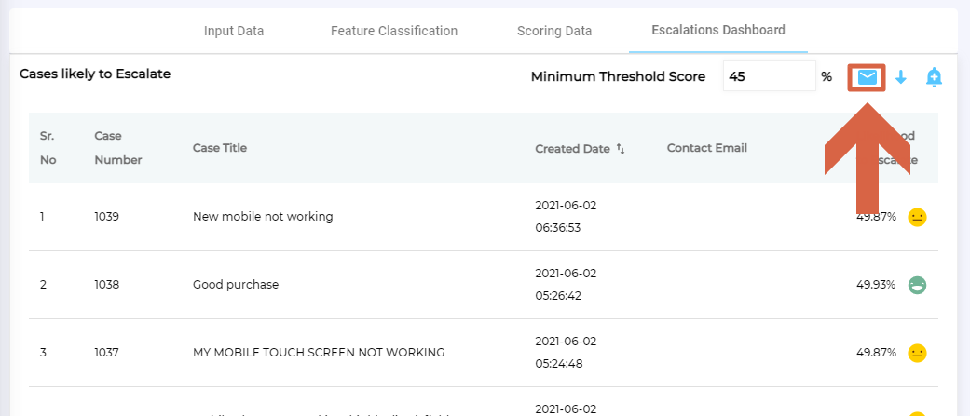Image resolution: width=970 pixels, height=416 pixels.
Task: Switch to Feature Classification tab
Action: pyautogui.click(x=394, y=31)
